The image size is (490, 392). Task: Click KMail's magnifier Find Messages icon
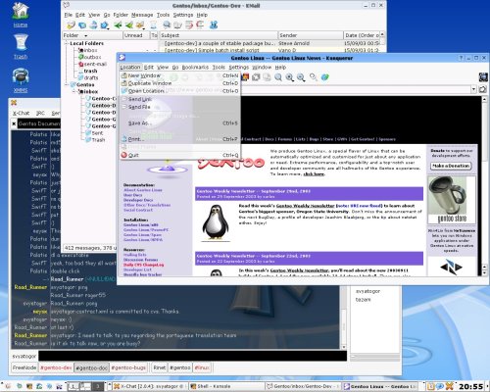(167, 24)
